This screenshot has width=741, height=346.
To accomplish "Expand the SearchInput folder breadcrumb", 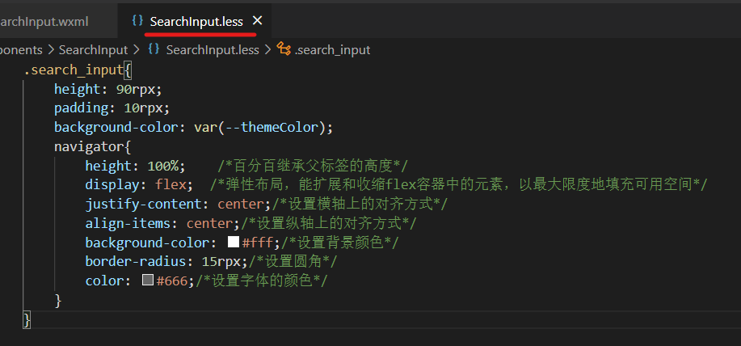I will [x=93, y=49].
